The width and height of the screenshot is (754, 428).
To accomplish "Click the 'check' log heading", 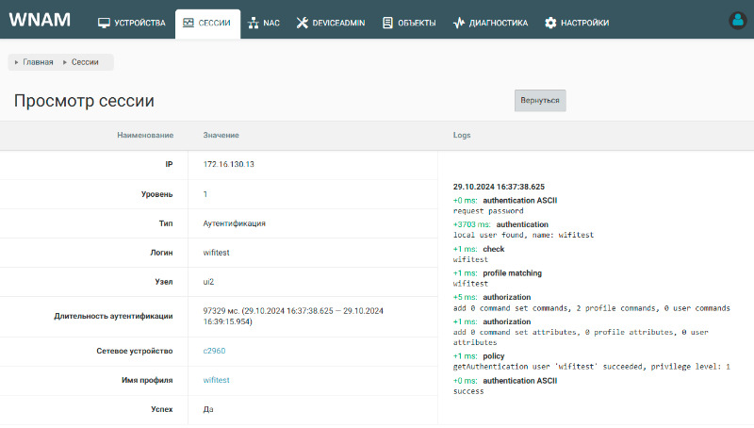I will [x=493, y=249].
